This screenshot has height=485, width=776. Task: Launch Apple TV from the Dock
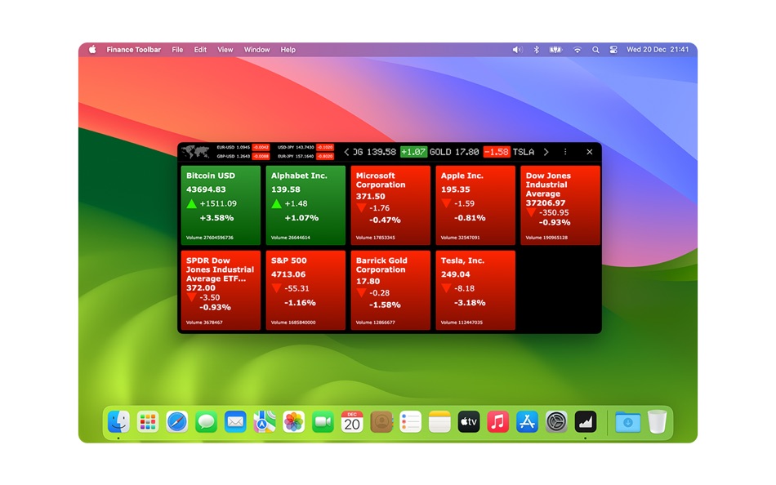[469, 422]
